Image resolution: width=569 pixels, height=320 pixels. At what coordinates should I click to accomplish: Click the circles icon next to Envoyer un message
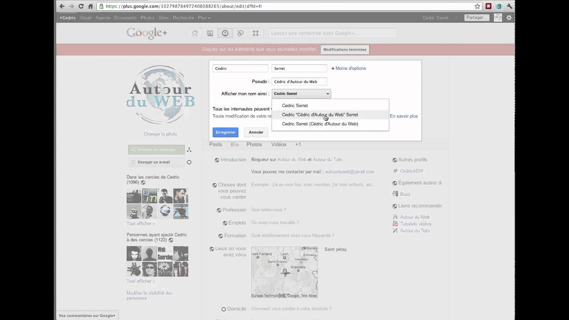pos(189,150)
